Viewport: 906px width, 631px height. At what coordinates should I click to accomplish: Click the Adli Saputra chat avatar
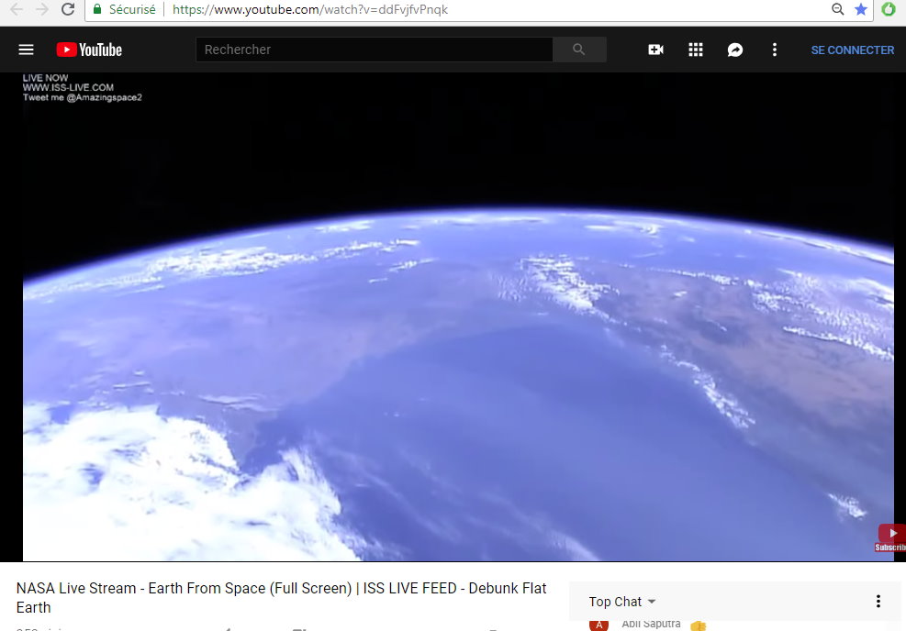click(x=598, y=625)
